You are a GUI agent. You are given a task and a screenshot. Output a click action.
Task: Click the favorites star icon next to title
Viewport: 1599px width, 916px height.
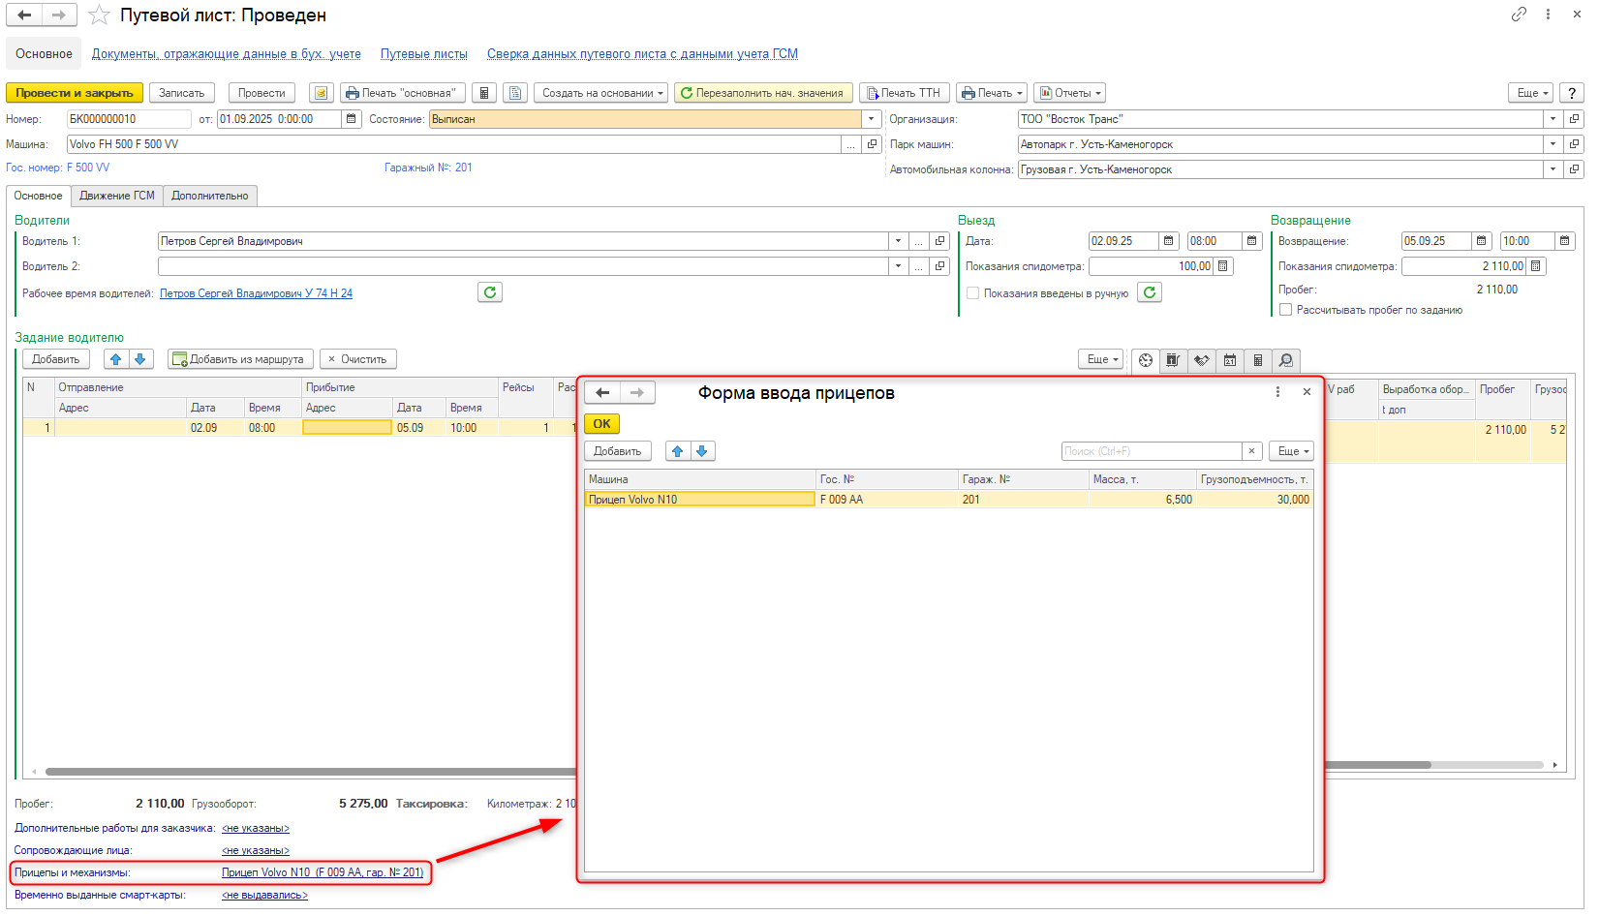pyautogui.click(x=99, y=15)
